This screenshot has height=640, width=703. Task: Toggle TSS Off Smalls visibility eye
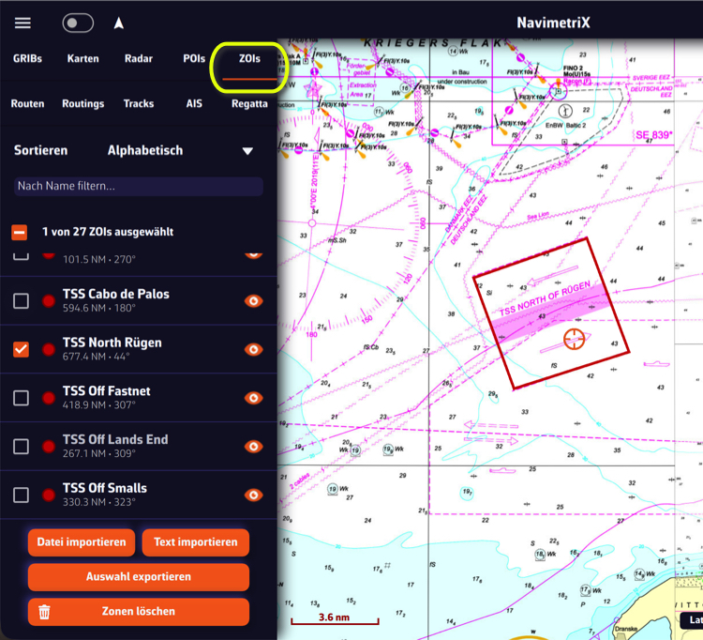pos(253,495)
